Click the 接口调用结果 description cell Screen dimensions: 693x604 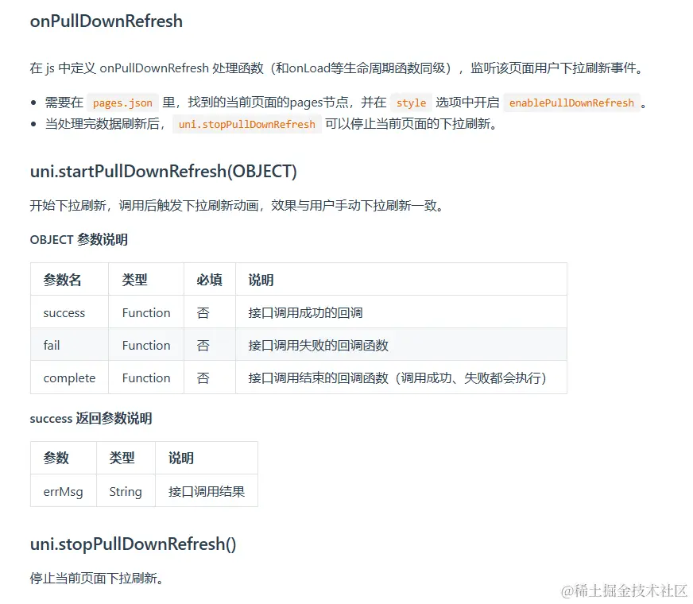click(x=207, y=491)
